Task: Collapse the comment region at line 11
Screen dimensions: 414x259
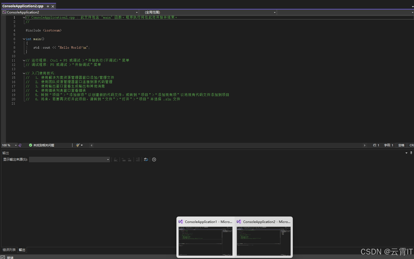Action: [x=24, y=61]
